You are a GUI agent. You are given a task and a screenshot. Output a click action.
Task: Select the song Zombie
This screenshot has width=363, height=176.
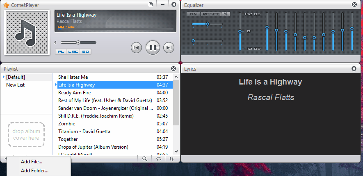point(115,124)
